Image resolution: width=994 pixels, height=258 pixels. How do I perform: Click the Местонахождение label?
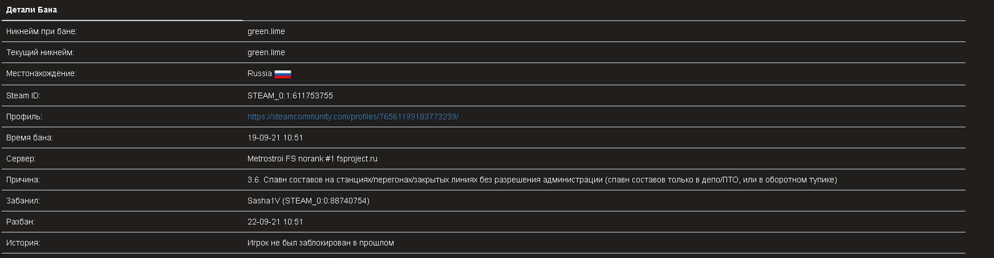40,74
